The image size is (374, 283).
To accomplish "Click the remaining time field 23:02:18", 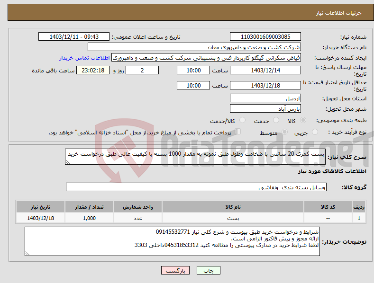I will 93,70.
